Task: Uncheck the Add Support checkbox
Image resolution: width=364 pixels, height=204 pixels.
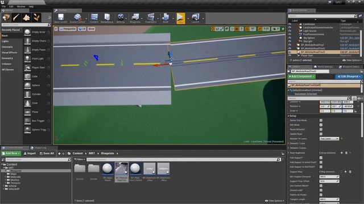Action: [x=321, y=158]
